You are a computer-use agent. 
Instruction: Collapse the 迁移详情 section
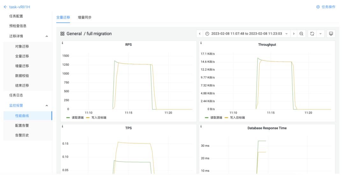(x=47, y=36)
